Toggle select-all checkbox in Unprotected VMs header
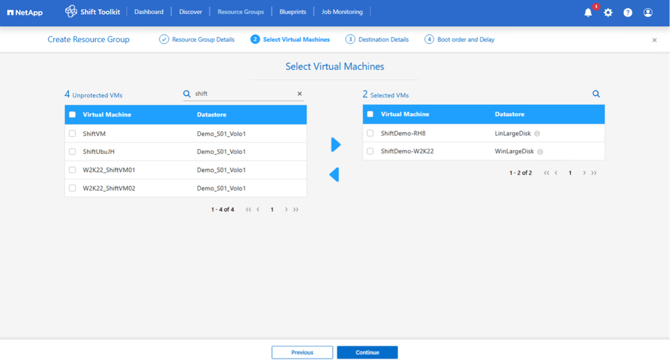This screenshot has width=672, height=363. 72,115
